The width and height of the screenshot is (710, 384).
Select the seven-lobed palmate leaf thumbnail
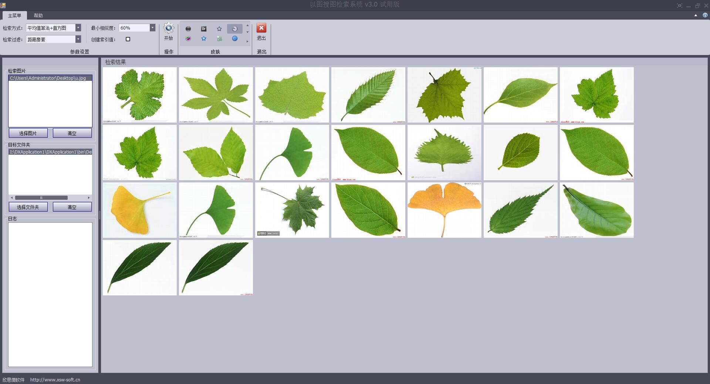[x=216, y=95]
